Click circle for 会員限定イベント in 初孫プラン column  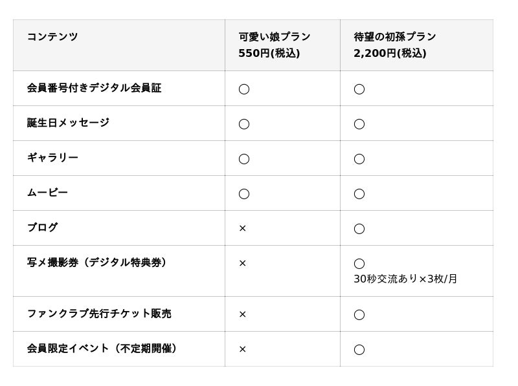click(359, 350)
